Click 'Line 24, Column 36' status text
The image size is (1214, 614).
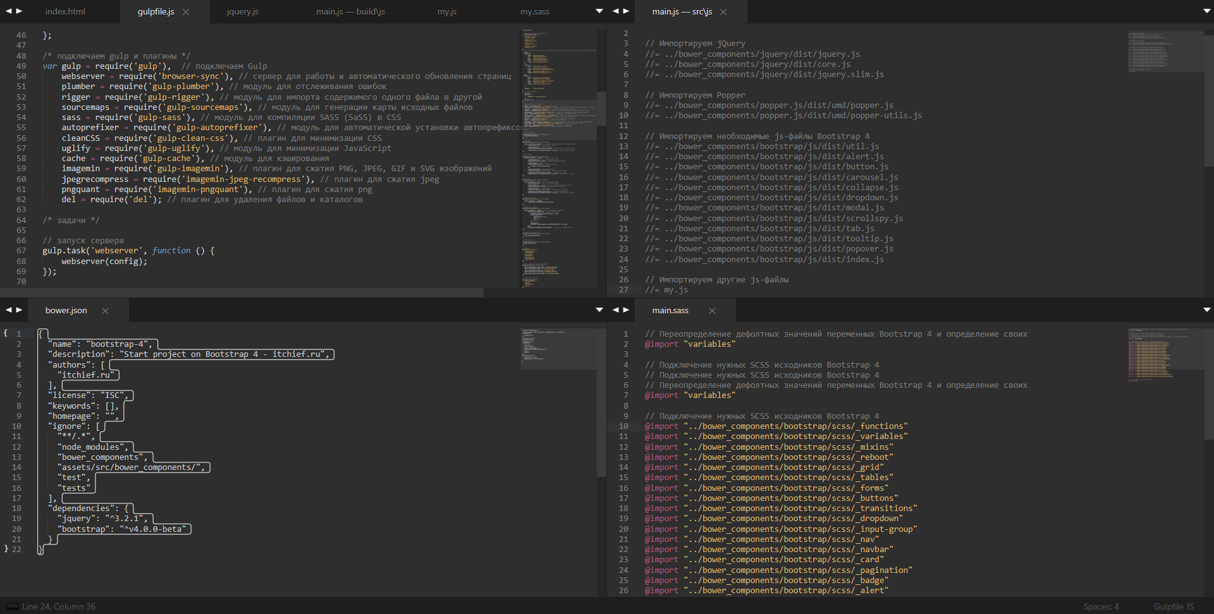pyautogui.click(x=59, y=606)
